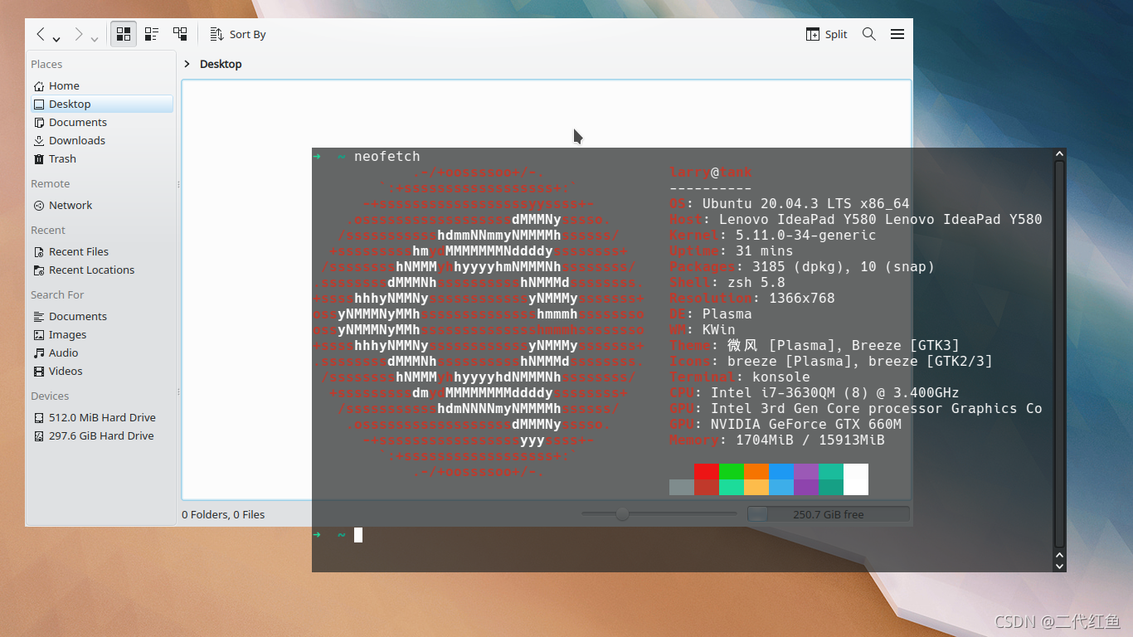Viewport: 1133px width, 637px height.
Task: Click the konsole vertical scrollbar track
Action: (1059, 354)
